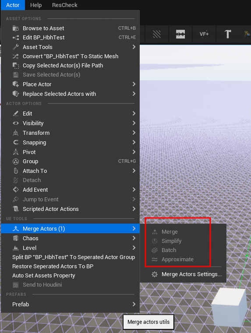Expand the Prefab submenu chevron
Viewport: 251px width, 333px height.
134,304
